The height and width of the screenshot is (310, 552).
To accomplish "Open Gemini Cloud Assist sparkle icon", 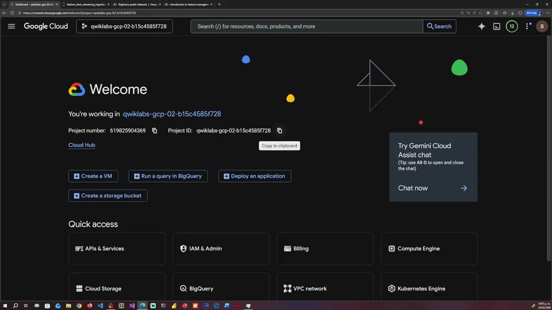I will coord(482,26).
